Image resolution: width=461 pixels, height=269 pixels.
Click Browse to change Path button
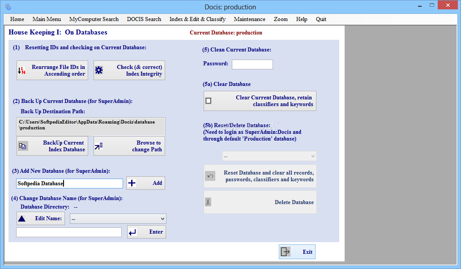(129, 146)
